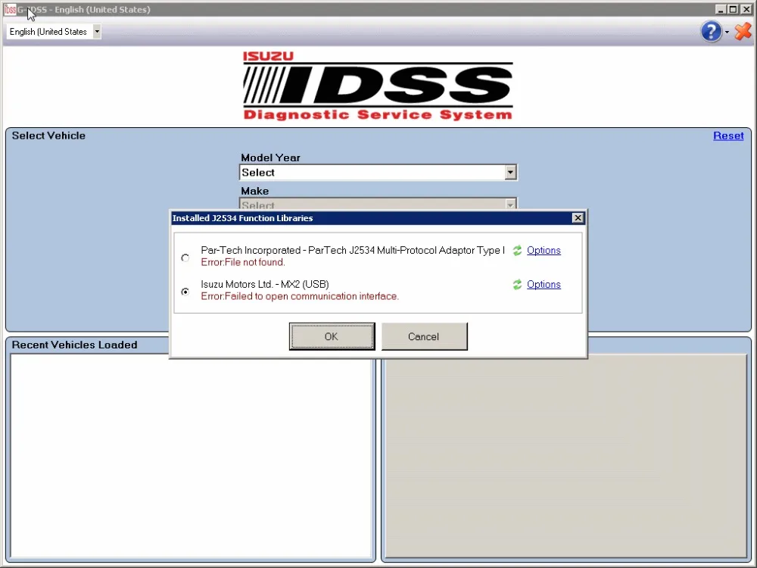757x568 pixels.
Task: Click the Reset link in Select Vehicle
Action: click(x=728, y=136)
